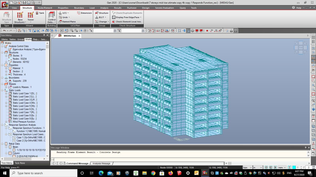Pin the Tree Menu panel
The width and height of the screenshot is (316, 177).
click(x=44, y=35)
